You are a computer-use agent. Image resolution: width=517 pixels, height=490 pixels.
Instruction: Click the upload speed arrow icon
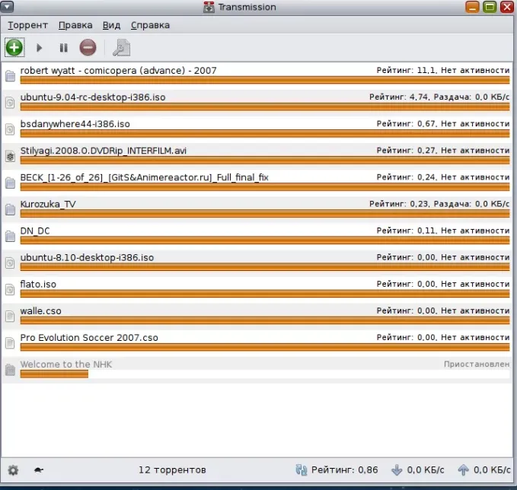(463, 470)
